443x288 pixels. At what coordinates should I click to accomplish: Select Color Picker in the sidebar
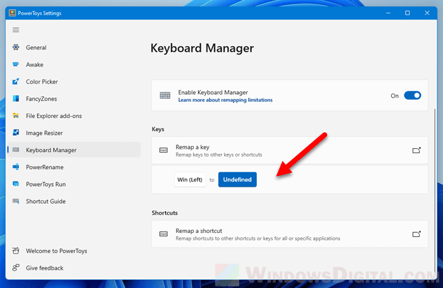point(74,82)
